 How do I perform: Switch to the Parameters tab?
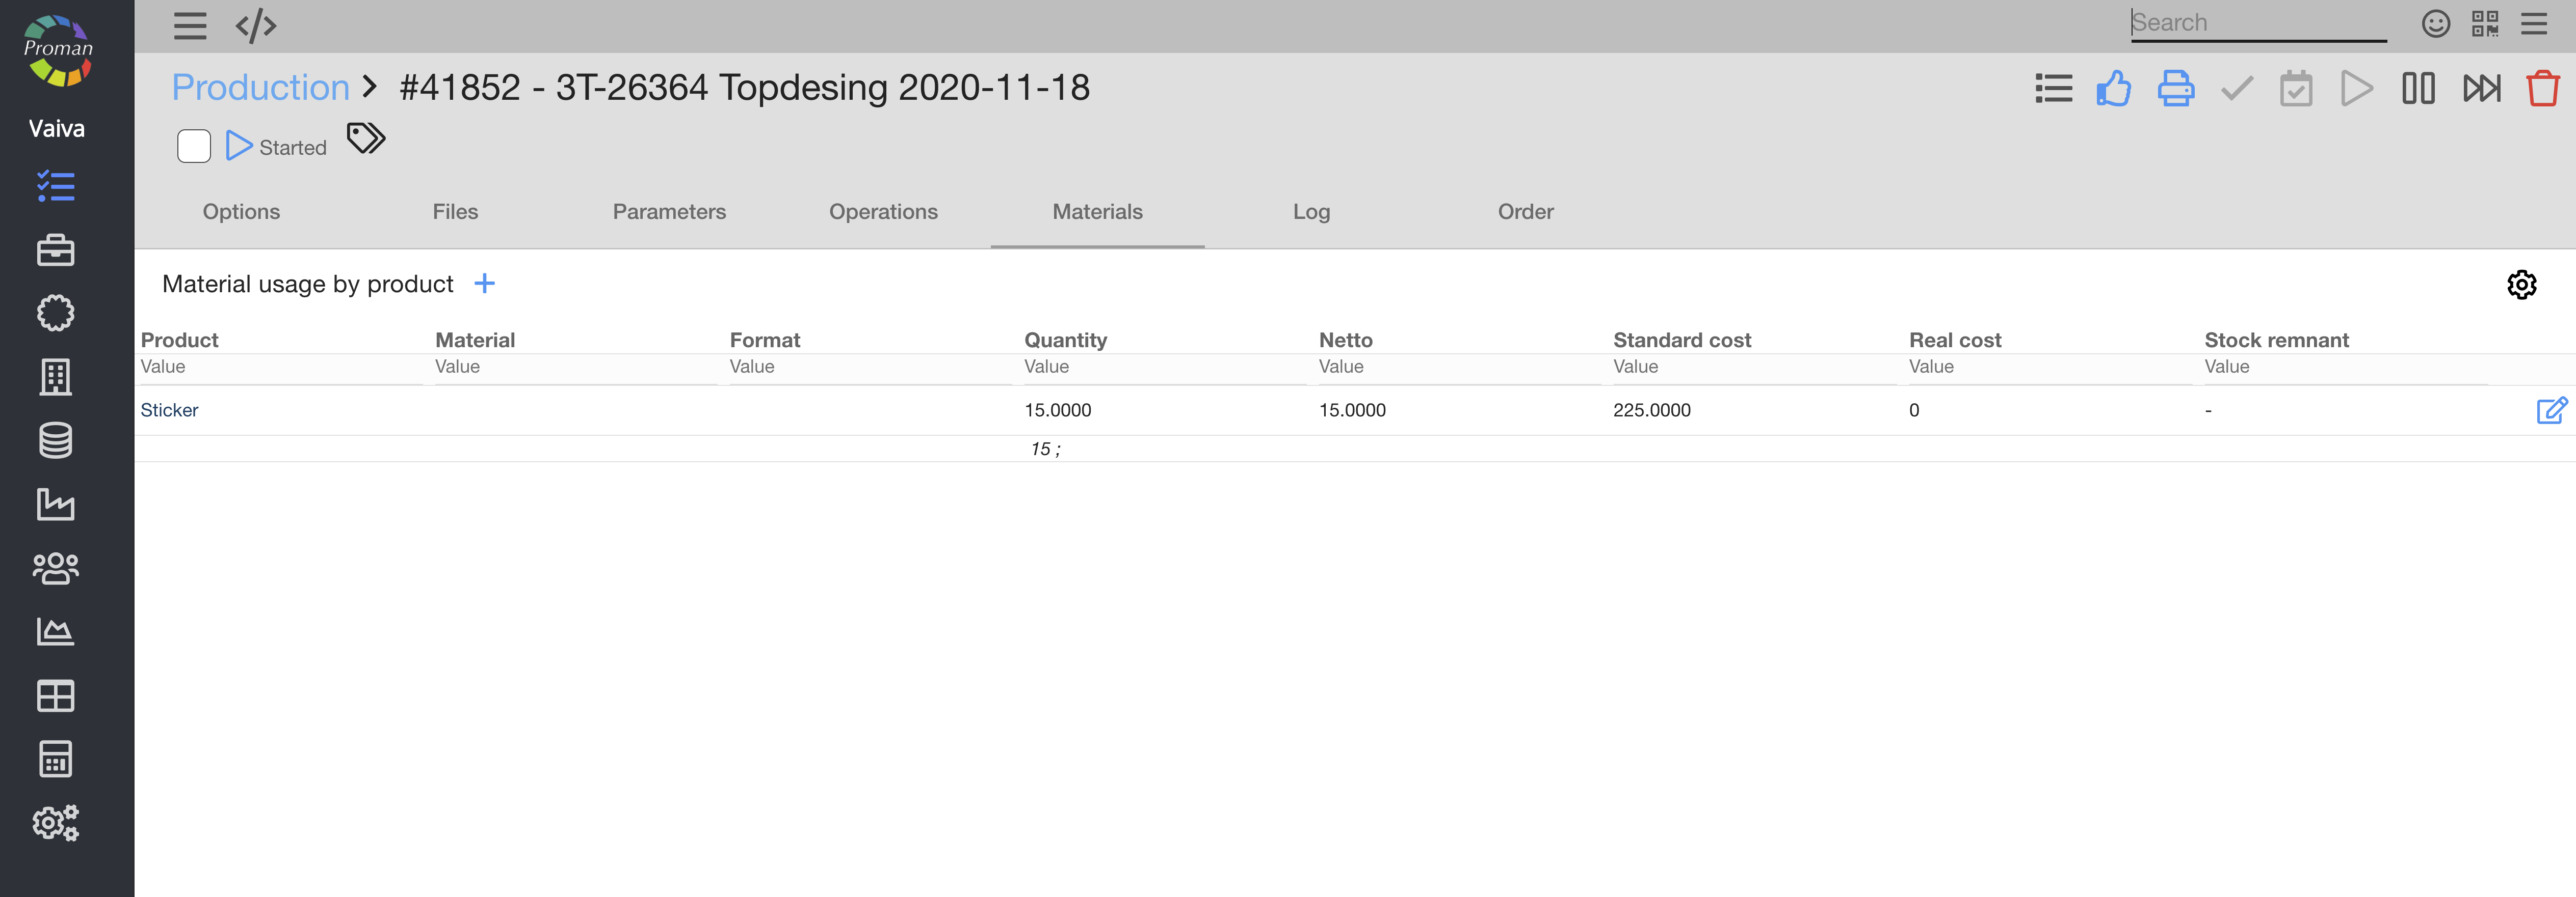(x=669, y=212)
